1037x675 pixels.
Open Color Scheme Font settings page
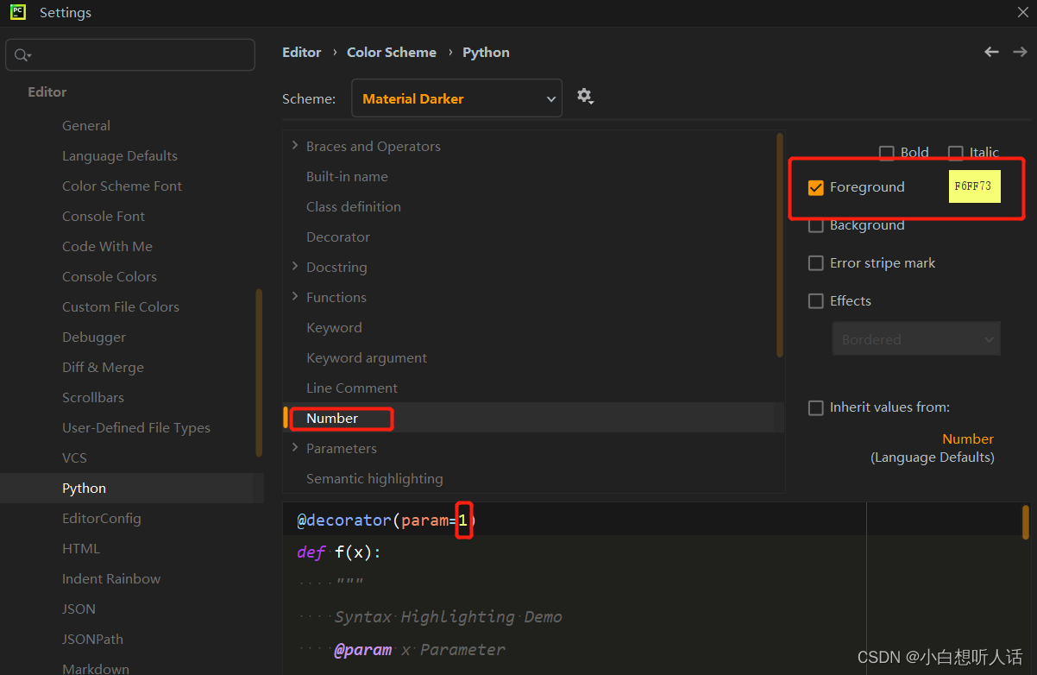click(122, 186)
